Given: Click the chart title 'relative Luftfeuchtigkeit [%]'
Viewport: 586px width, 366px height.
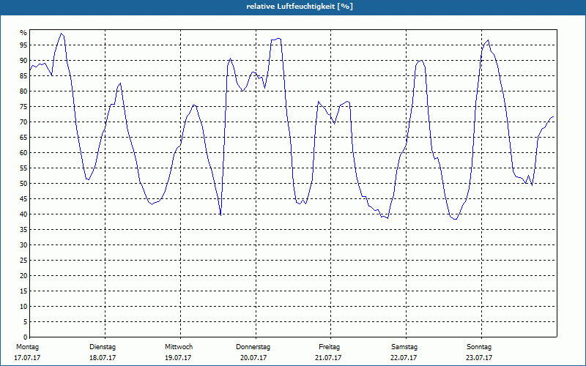Looking at the screenshot, I should click(300, 7).
